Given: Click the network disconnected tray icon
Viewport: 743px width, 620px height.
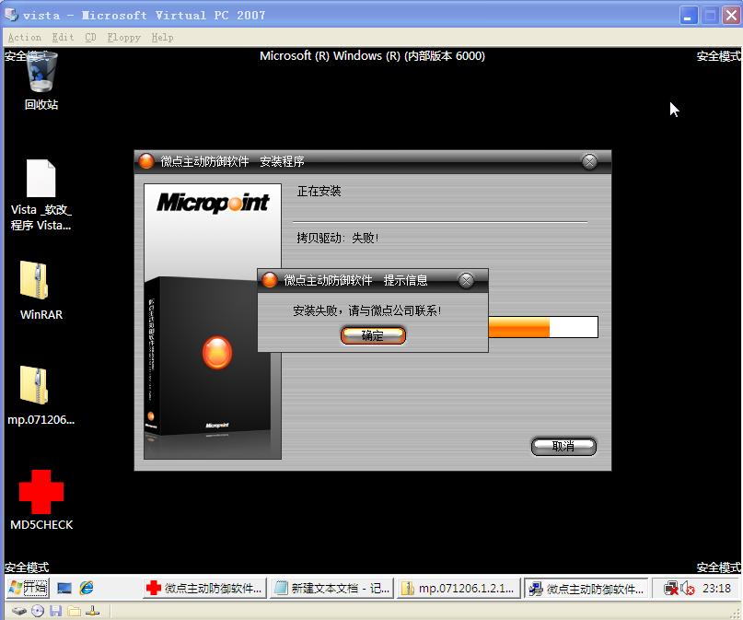Looking at the screenshot, I should point(671,589).
